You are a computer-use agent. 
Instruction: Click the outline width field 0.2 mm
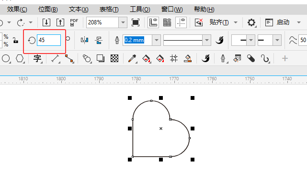(137, 40)
